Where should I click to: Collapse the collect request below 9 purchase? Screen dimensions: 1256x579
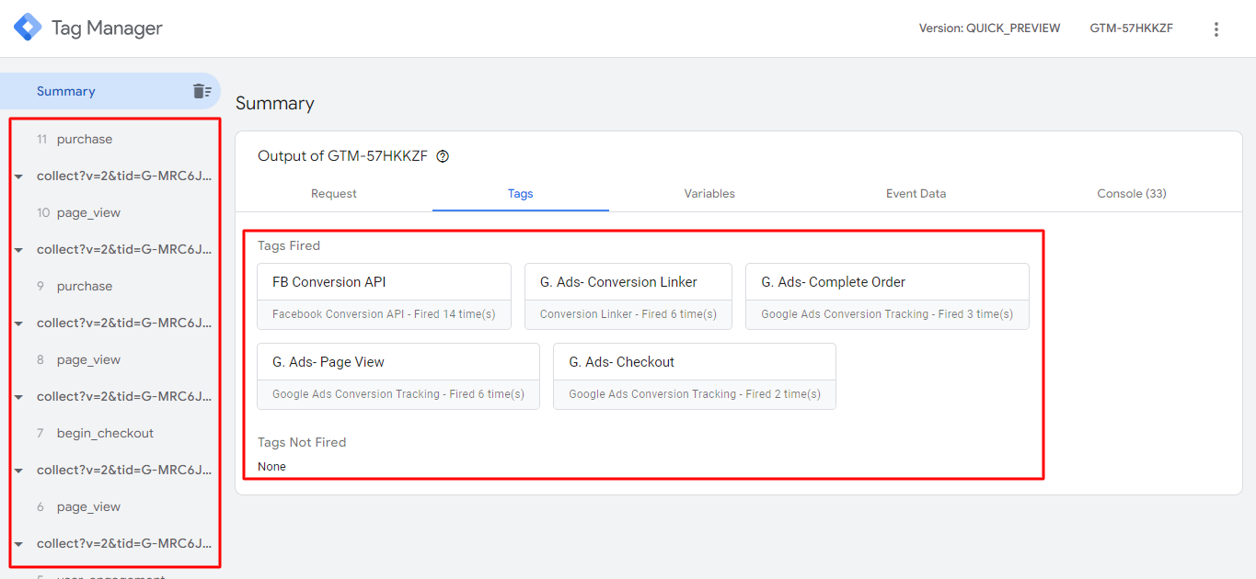coord(18,324)
